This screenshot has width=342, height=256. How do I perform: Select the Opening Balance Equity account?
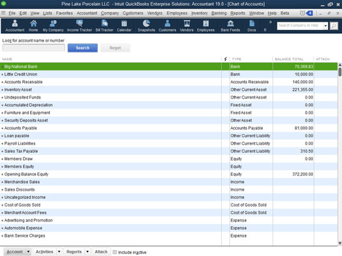[x=169, y=174]
